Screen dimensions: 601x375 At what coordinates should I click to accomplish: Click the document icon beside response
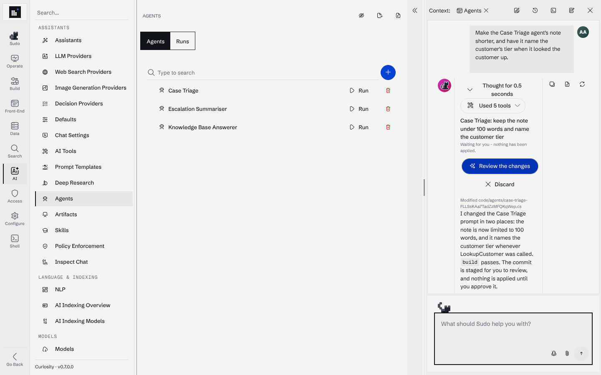point(567,84)
